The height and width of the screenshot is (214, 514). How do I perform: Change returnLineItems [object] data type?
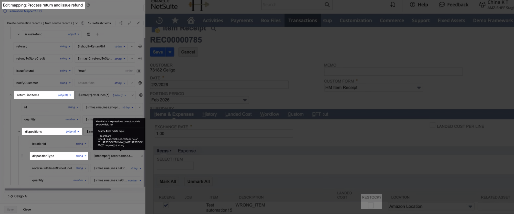[65, 95]
